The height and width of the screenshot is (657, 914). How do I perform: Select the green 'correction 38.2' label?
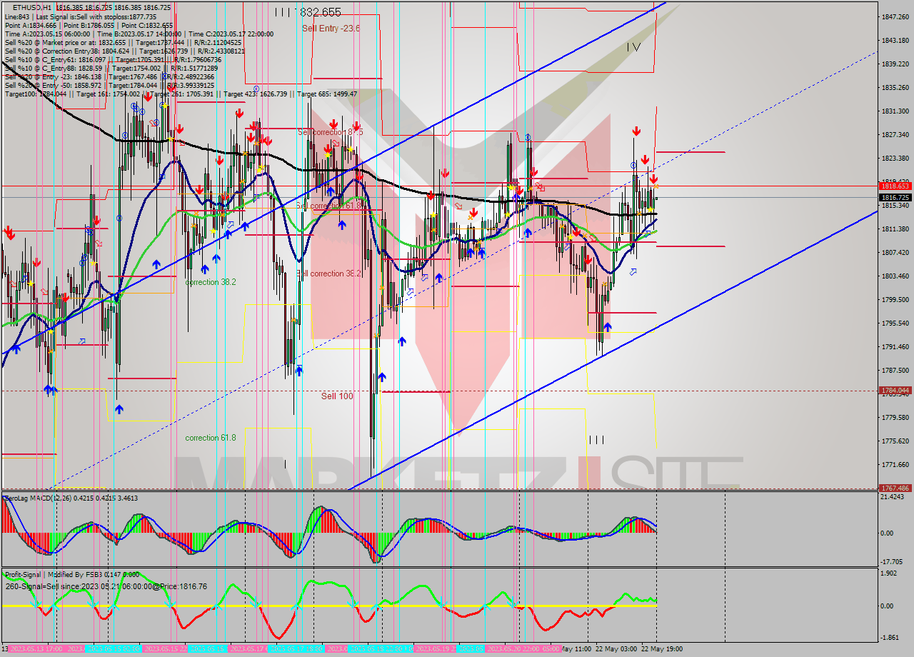click(211, 282)
